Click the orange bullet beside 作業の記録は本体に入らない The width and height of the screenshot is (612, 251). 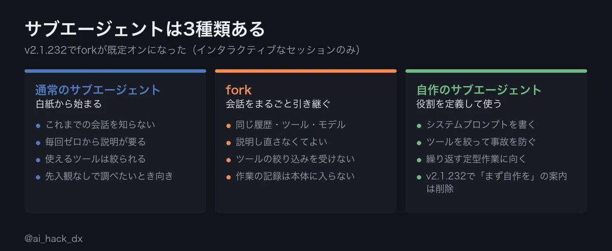point(229,177)
